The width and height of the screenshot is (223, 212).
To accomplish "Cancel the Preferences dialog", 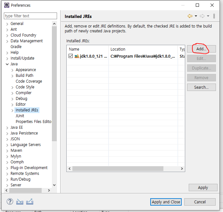I will coord(200,202).
